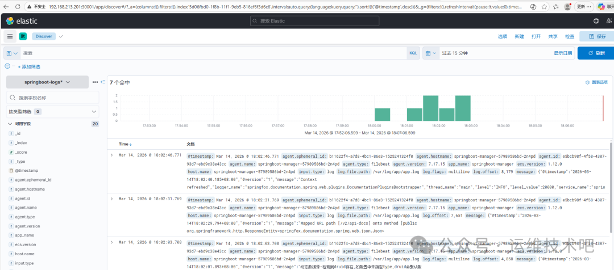Open the index pattern options dots icon

pos(95,82)
